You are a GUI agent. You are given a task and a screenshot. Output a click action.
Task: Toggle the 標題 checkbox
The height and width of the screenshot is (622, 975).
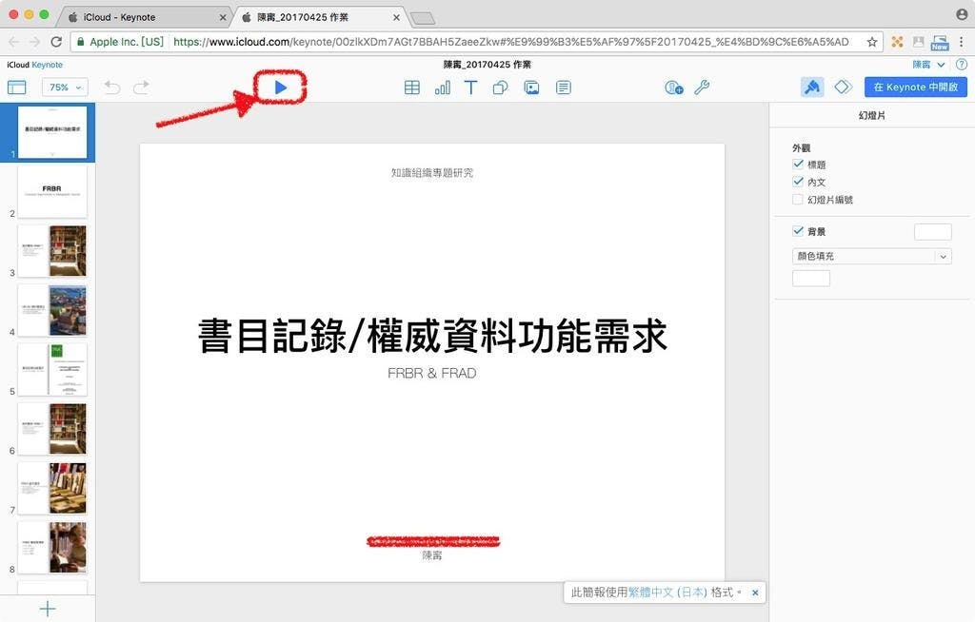[x=798, y=164]
